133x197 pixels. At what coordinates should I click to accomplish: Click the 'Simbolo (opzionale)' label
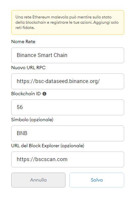32,120
